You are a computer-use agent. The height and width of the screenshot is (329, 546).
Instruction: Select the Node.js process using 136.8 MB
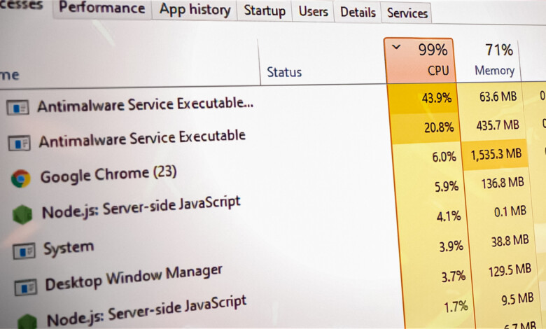pos(141,207)
